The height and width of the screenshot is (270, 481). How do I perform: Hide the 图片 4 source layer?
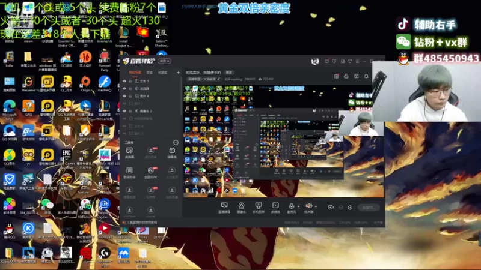(124, 96)
